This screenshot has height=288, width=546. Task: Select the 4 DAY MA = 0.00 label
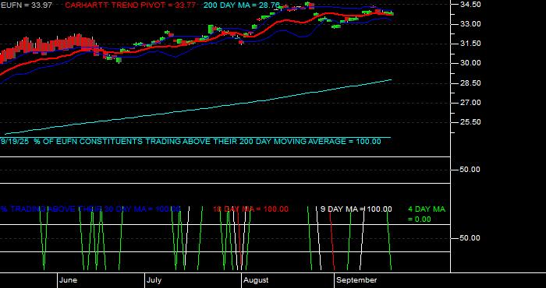click(x=426, y=214)
